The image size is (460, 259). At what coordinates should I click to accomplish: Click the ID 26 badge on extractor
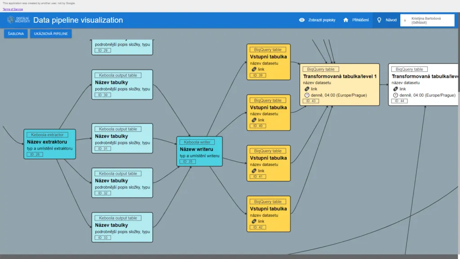click(x=35, y=154)
